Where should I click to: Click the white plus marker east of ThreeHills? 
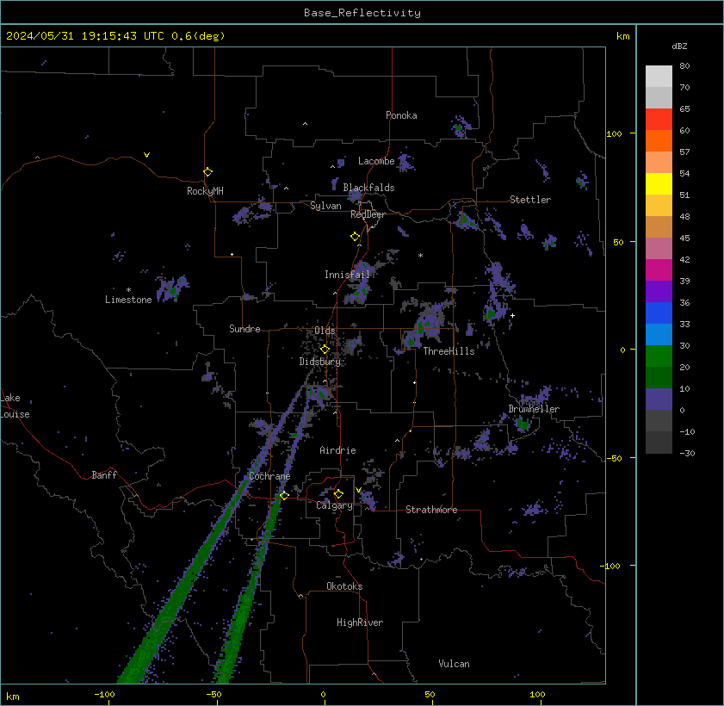coord(512,315)
